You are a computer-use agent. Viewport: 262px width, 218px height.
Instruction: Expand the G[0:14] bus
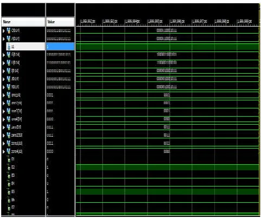4,55
